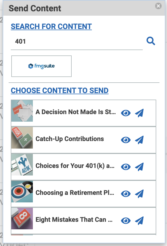Send 'Choices for Your 401(k)' content
Image resolution: width=167 pixels, height=246 pixels.
click(139, 167)
